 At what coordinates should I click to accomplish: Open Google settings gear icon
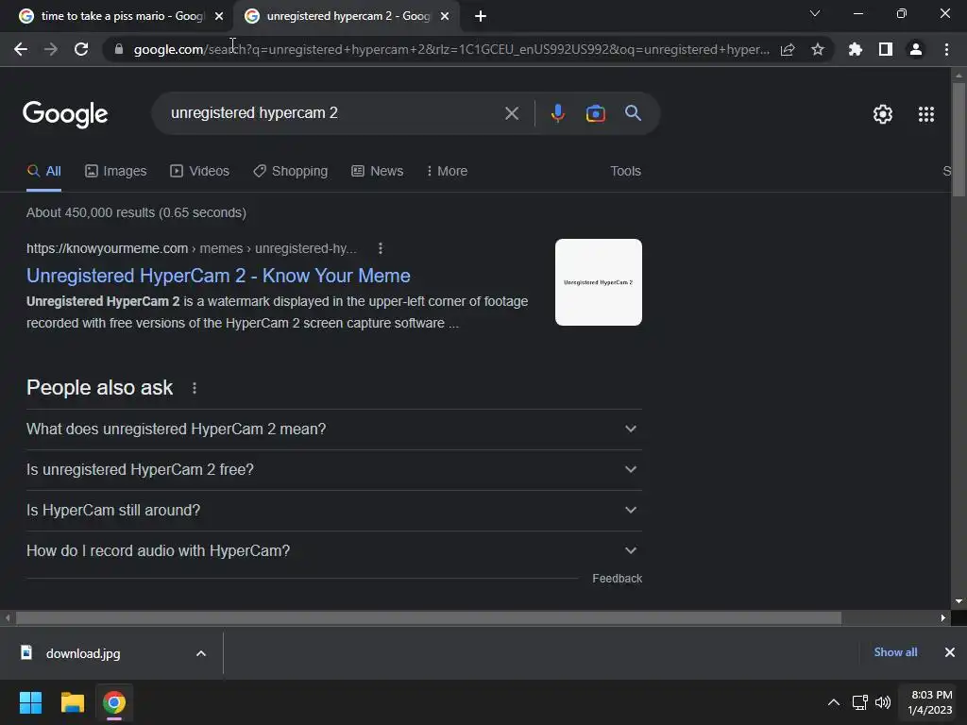pyautogui.click(x=883, y=114)
